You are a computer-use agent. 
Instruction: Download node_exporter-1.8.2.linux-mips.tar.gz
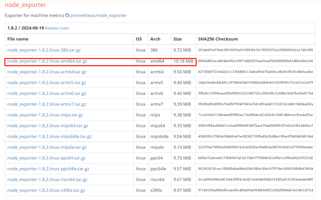click(45, 115)
